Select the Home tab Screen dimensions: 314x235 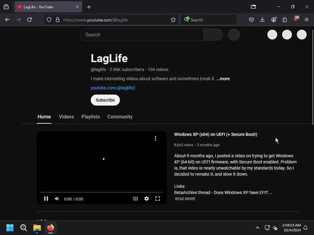44,117
